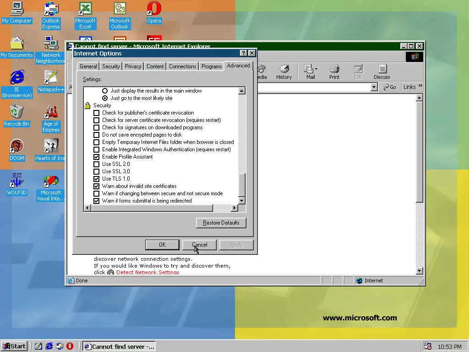Click Discuss toolbar button in Internet Explorer
The image size is (469, 352).
pyautogui.click(x=382, y=72)
